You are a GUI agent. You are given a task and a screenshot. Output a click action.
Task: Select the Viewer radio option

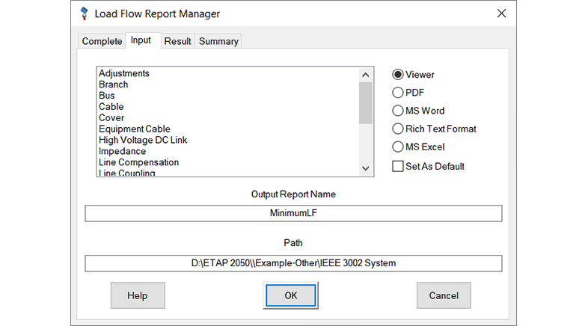398,75
